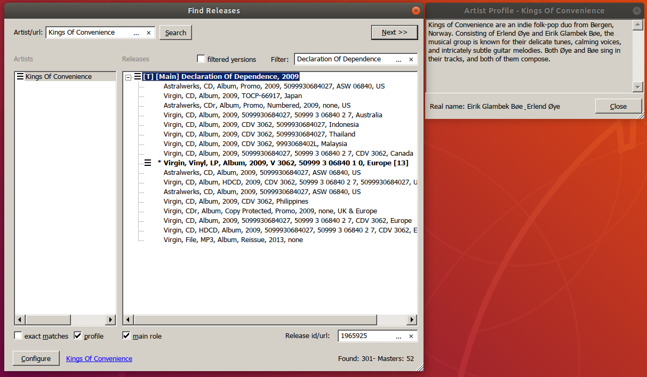Image resolution: width=647 pixels, height=377 pixels.
Task: Select Astralwerks CD Album Promo 2009 release
Action: [274, 86]
